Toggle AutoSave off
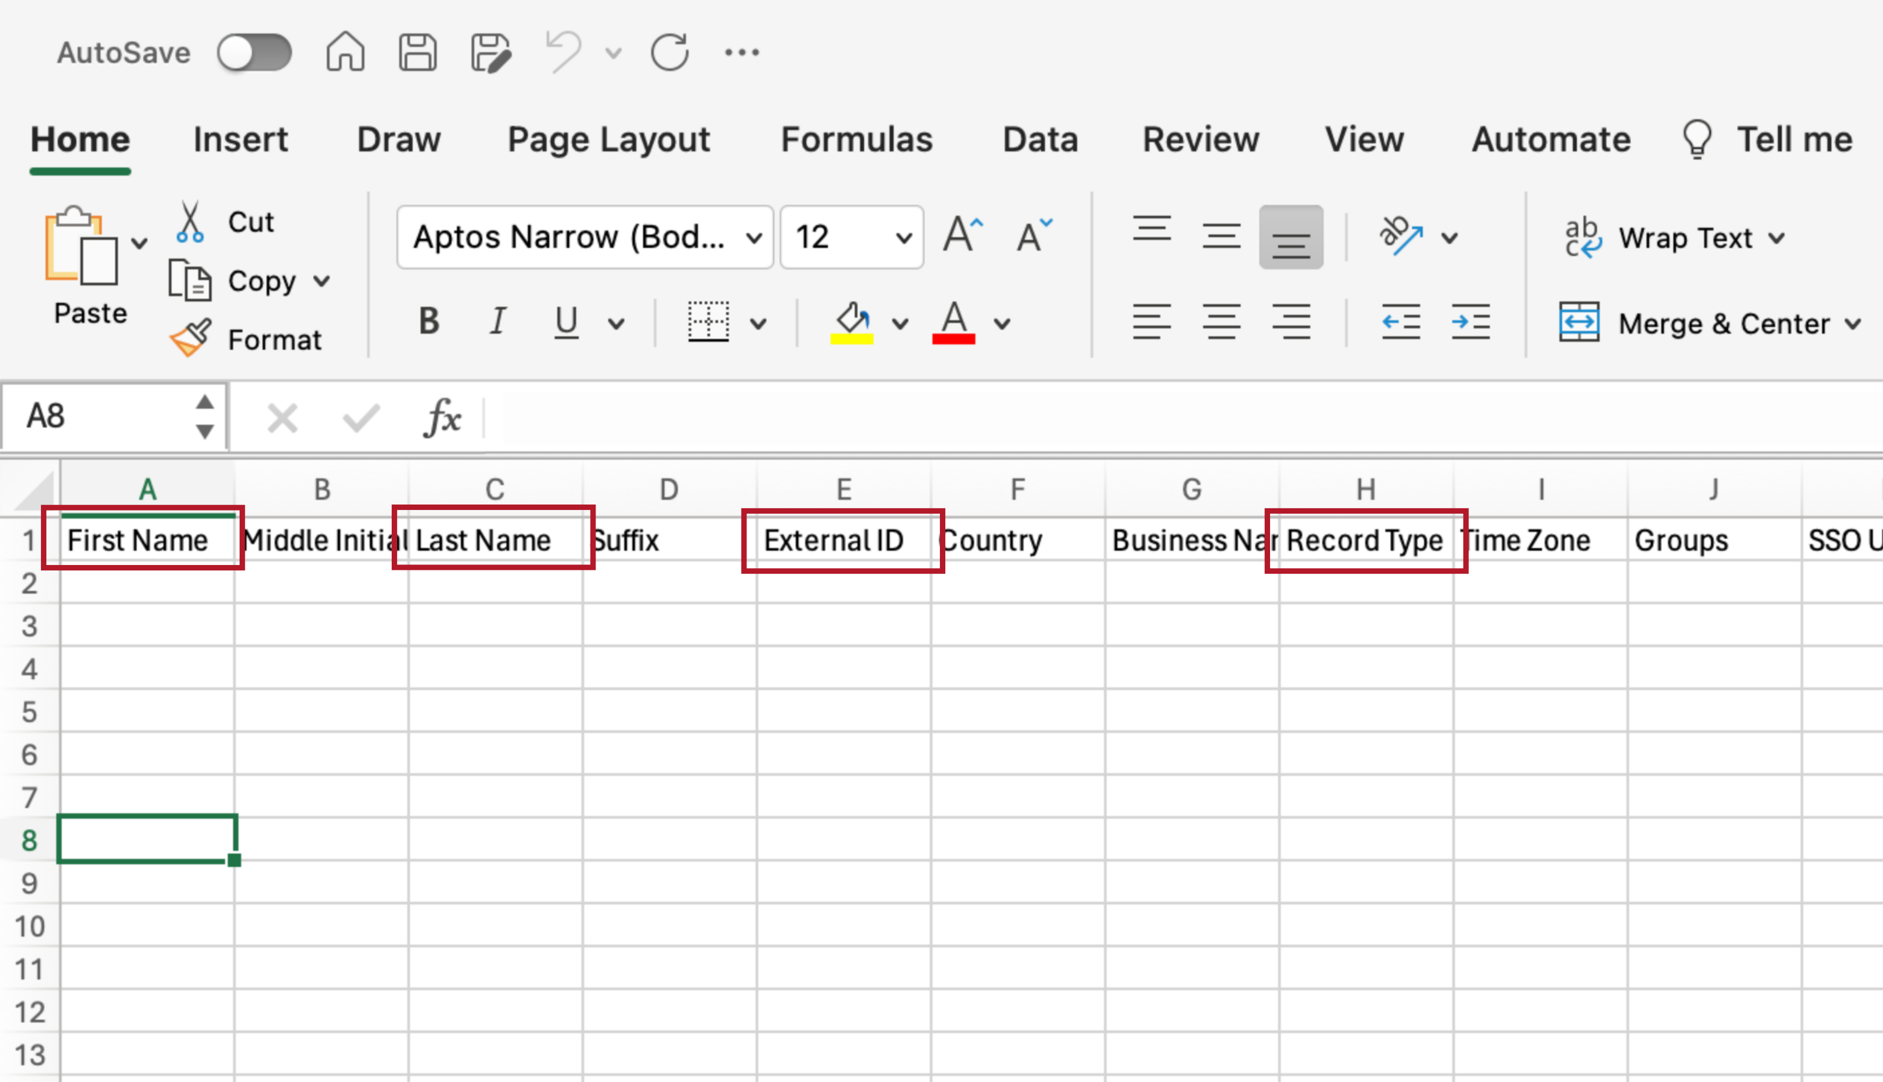The width and height of the screenshot is (1883, 1082). (254, 51)
